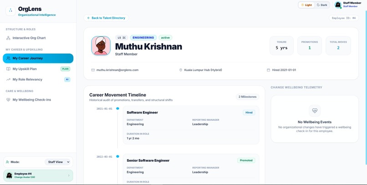The image size is (367, 185).
Task: Click the book icon beside My Upskill Plan
Action: [x=8, y=69]
